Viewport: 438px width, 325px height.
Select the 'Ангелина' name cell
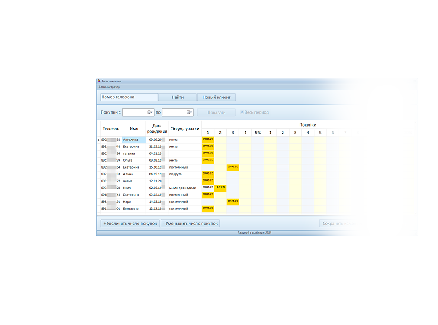click(134, 140)
